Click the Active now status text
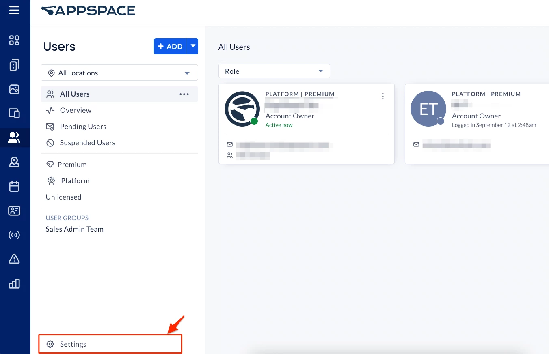 point(279,125)
